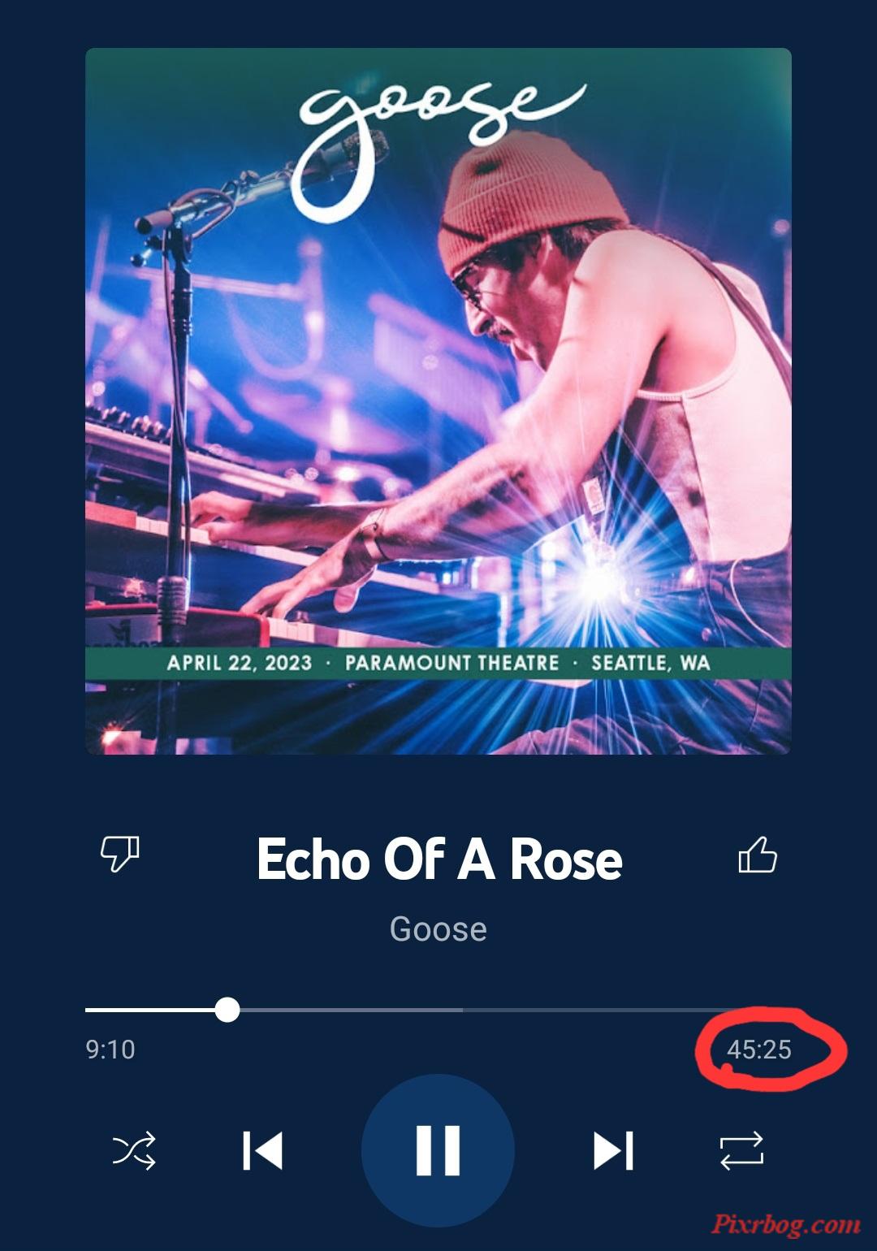Seek to middle of progress bar
The image size is (877, 1251).
point(438,1010)
